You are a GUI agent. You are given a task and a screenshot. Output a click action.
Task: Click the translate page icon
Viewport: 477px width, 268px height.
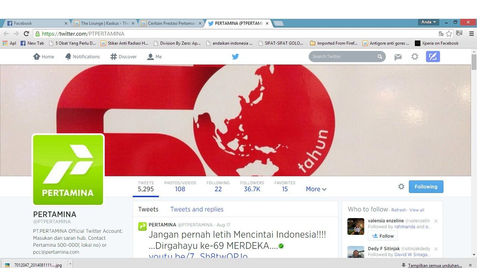441,33
